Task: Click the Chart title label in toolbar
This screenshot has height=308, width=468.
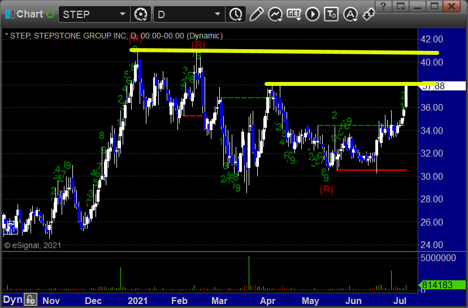Action: [29, 14]
